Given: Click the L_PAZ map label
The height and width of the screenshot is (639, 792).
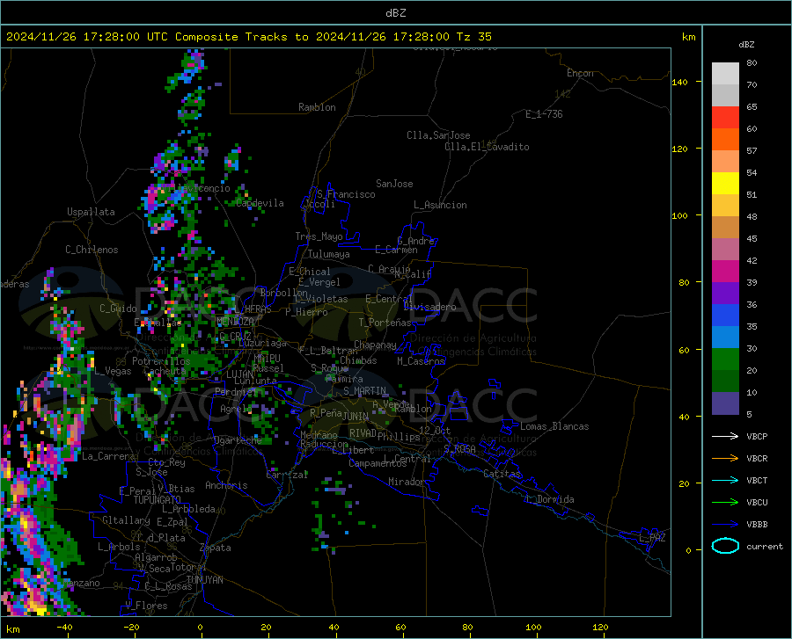Looking at the screenshot, I should tap(652, 538).
